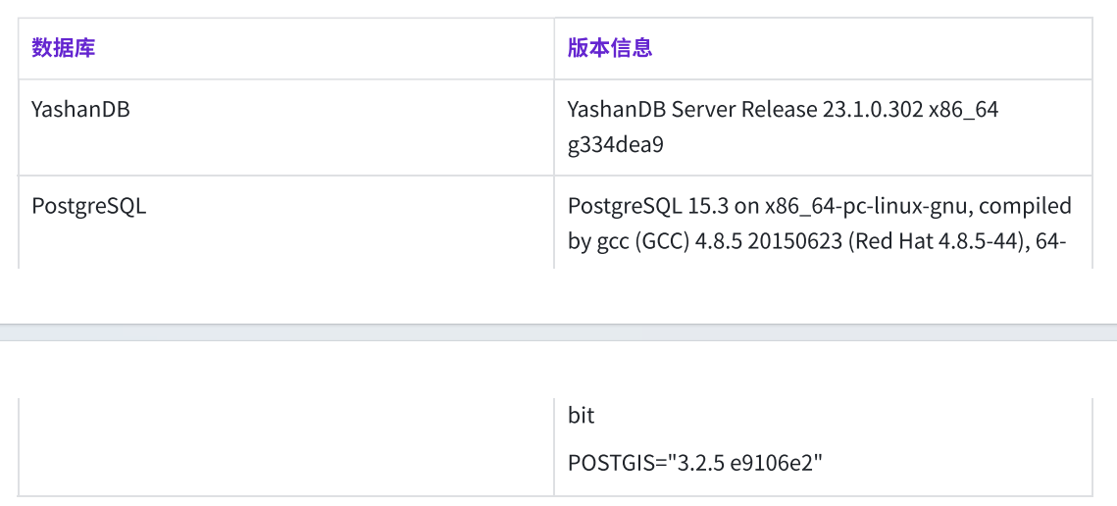
Task: Click the text 'YashanDB Server Release'
Action: pyautogui.click(x=692, y=109)
